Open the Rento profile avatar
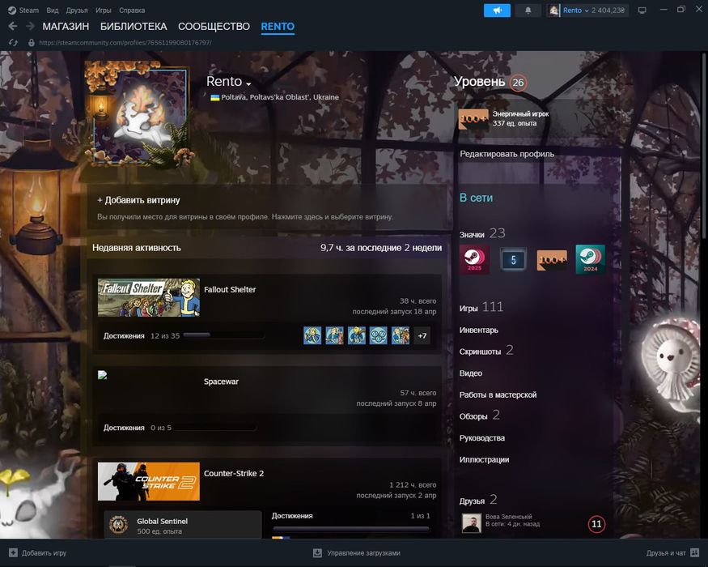Viewport: 708px width, 567px height. pos(141,116)
